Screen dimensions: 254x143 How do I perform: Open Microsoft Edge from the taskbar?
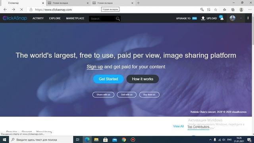87,139
